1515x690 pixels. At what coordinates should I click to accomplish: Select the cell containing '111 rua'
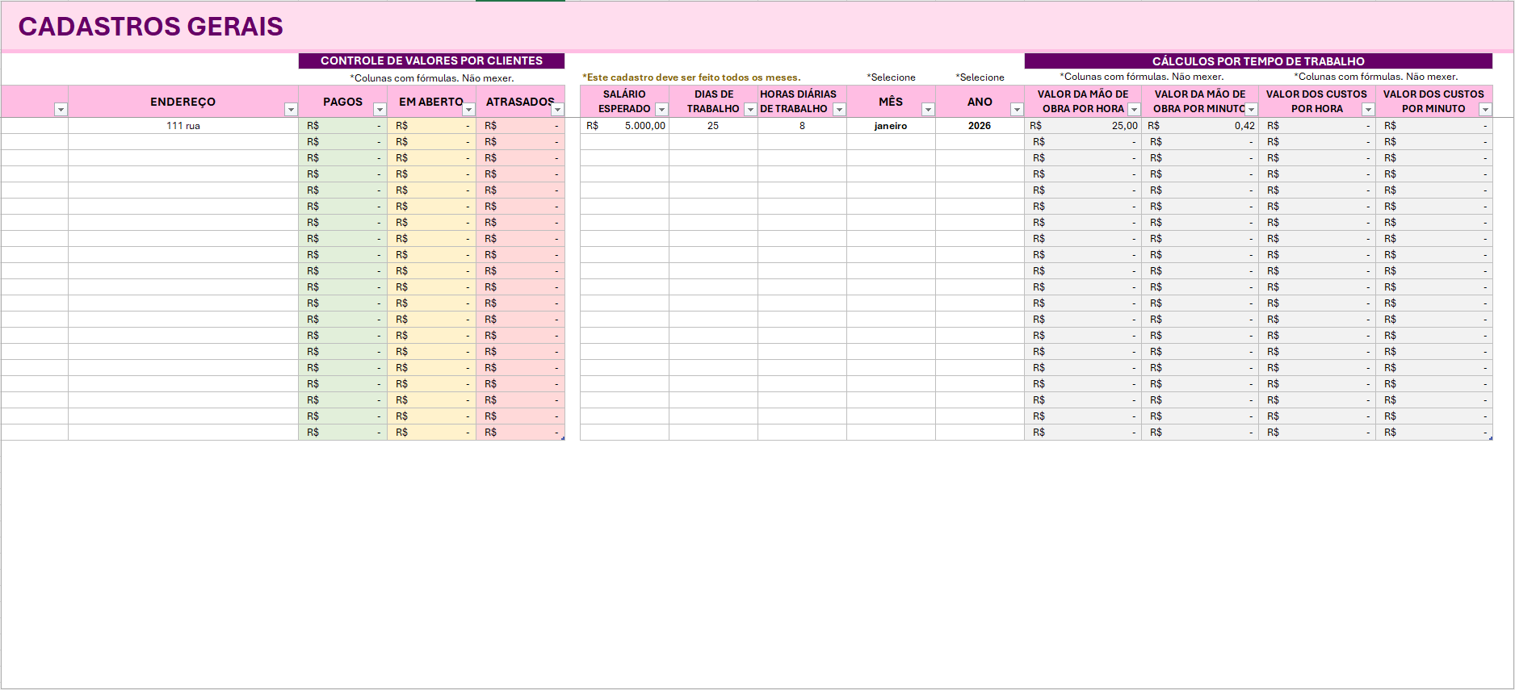183,126
